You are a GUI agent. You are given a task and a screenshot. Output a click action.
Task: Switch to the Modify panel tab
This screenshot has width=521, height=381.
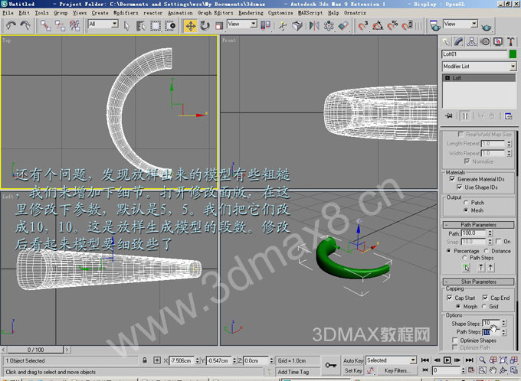[458, 42]
